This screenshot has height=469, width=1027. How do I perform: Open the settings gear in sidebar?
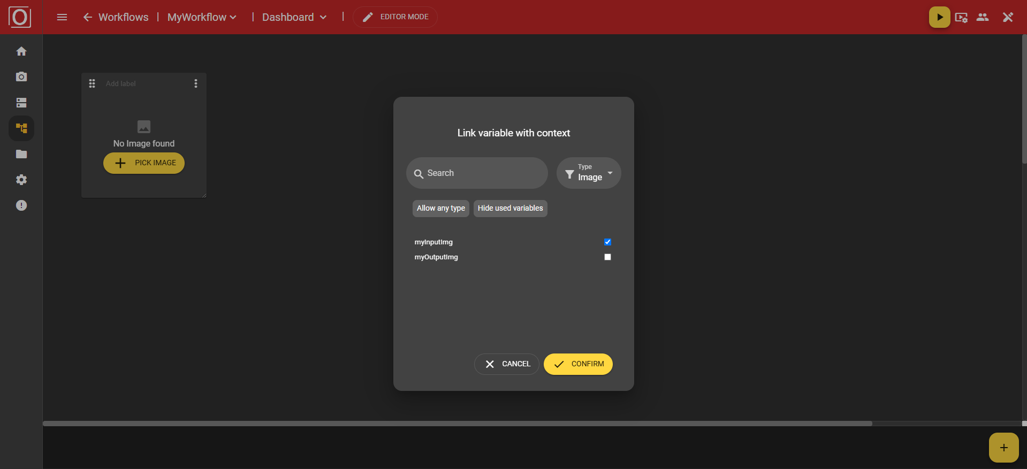(21, 180)
